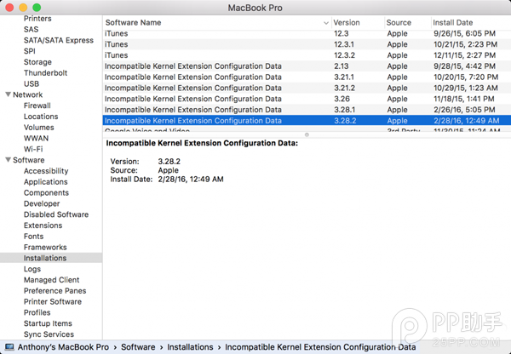The image size is (511, 354).
Task: Click the sort arrow in Software Name header
Action: pyautogui.click(x=326, y=23)
